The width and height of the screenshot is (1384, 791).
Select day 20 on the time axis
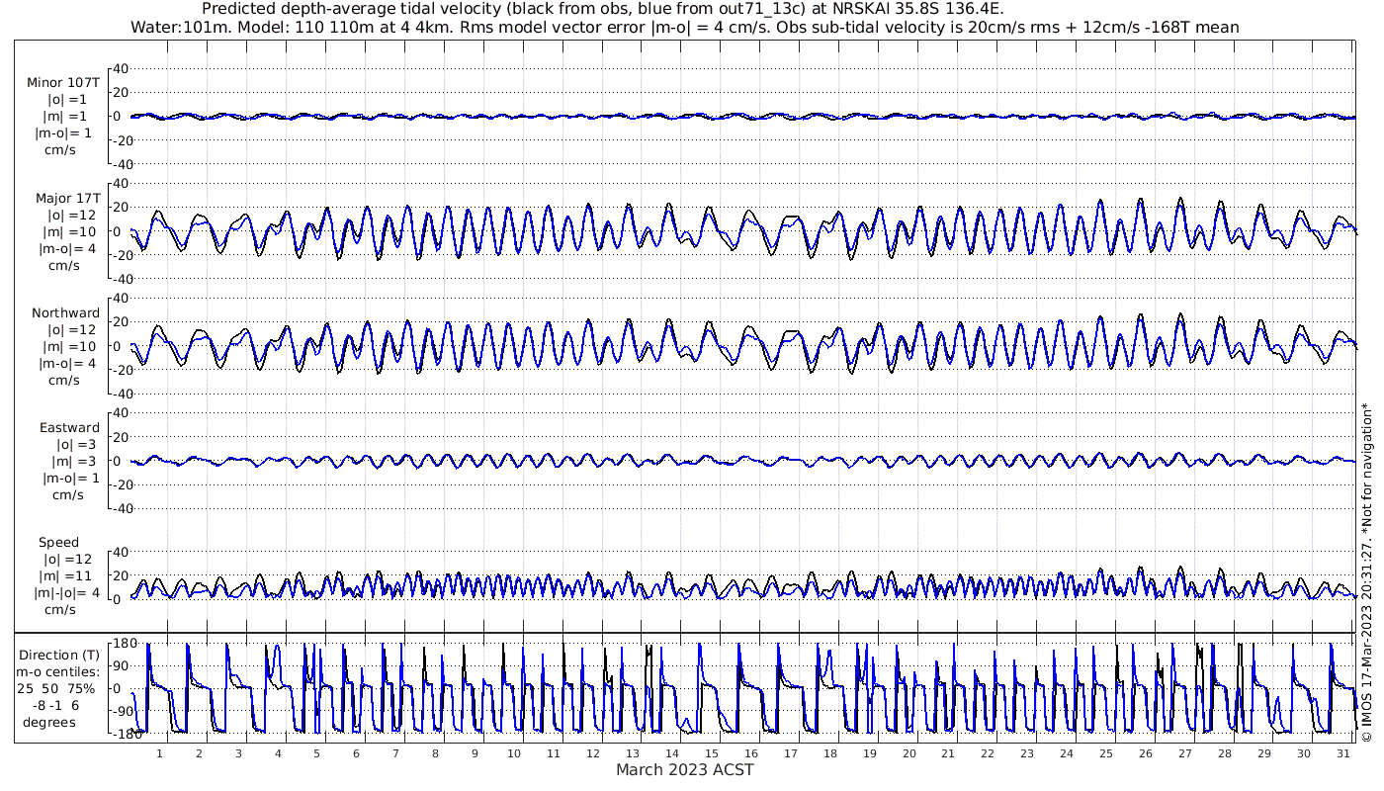[908, 753]
